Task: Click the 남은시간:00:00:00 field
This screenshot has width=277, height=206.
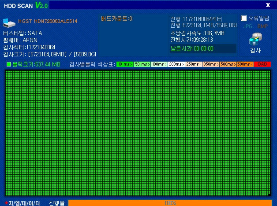Action: (x=203, y=48)
